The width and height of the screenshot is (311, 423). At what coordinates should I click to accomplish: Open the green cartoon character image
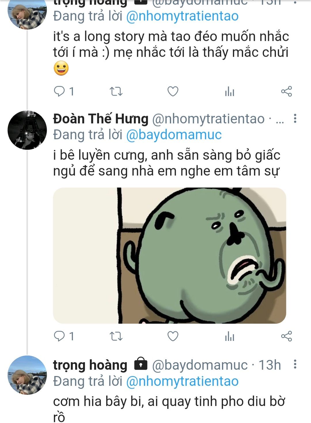point(169,255)
